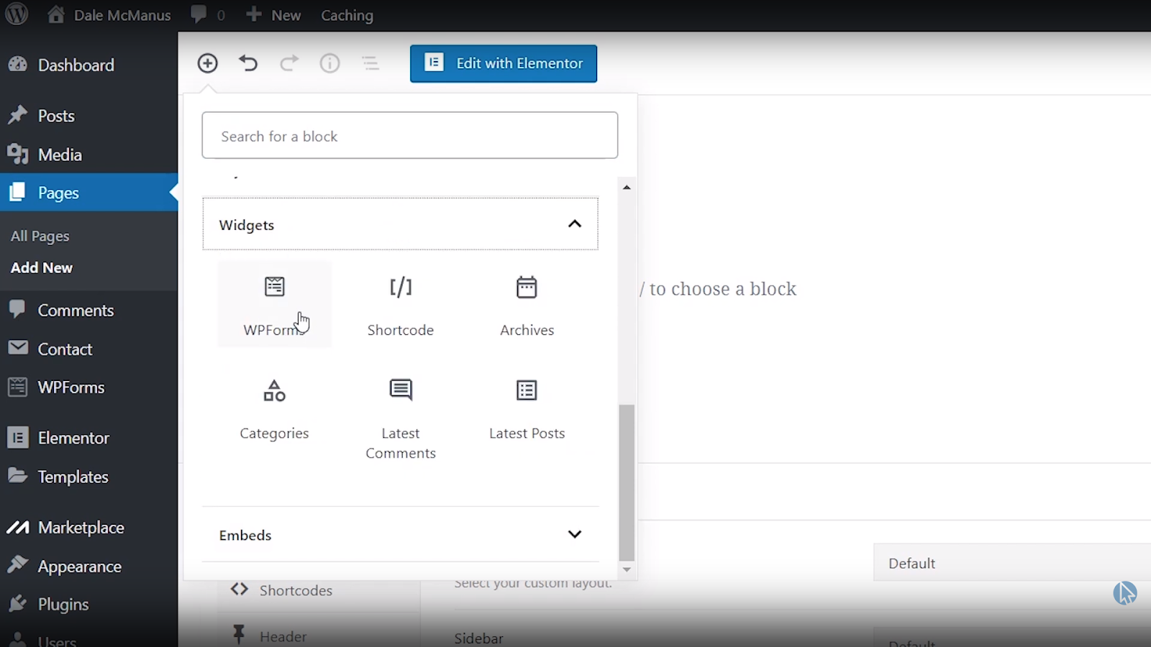The height and width of the screenshot is (647, 1151).
Task: Click scrollbar down arrow in block inserter
Action: [627, 569]
